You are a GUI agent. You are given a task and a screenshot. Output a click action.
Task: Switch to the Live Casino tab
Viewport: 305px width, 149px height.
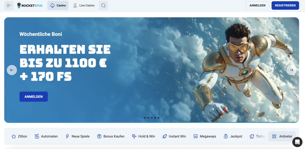[84, 6]
